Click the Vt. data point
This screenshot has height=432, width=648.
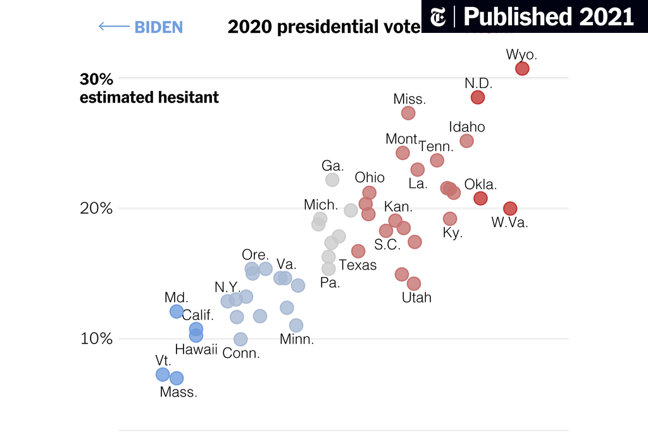[x=163, y=374]
